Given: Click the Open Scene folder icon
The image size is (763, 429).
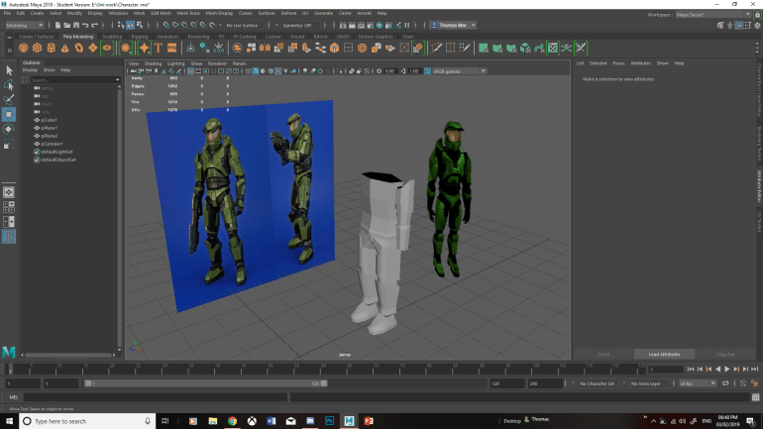Looking at the screenshot, I should click(x=66, y=26).
